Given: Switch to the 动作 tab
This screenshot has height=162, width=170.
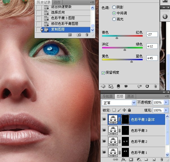Looking at the screenshot, I should click(57, 2).
